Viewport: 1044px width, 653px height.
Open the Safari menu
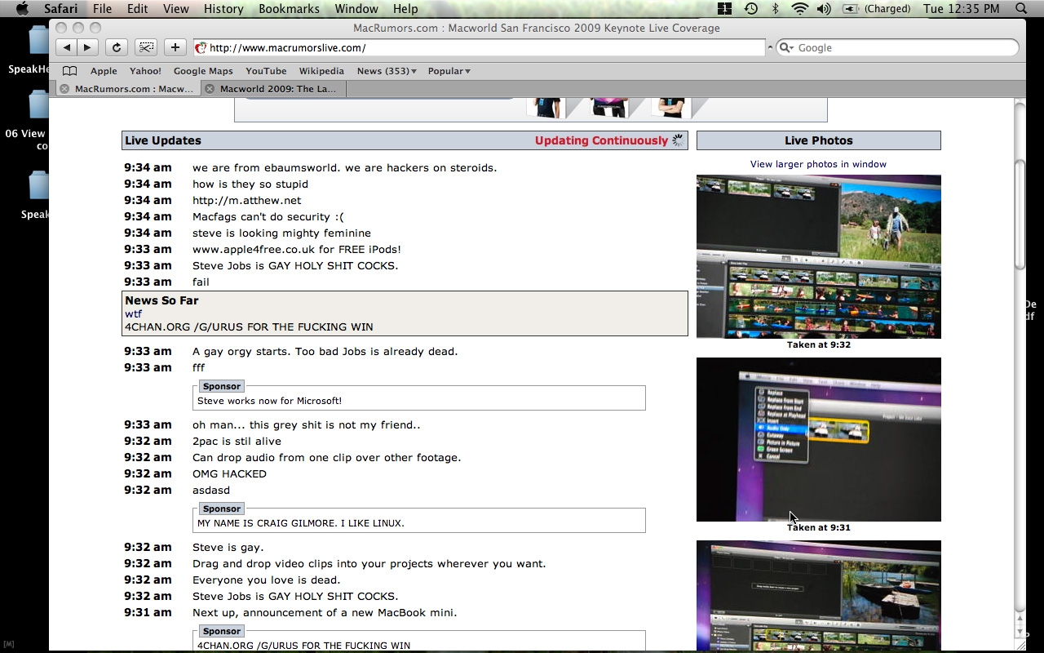61,9
